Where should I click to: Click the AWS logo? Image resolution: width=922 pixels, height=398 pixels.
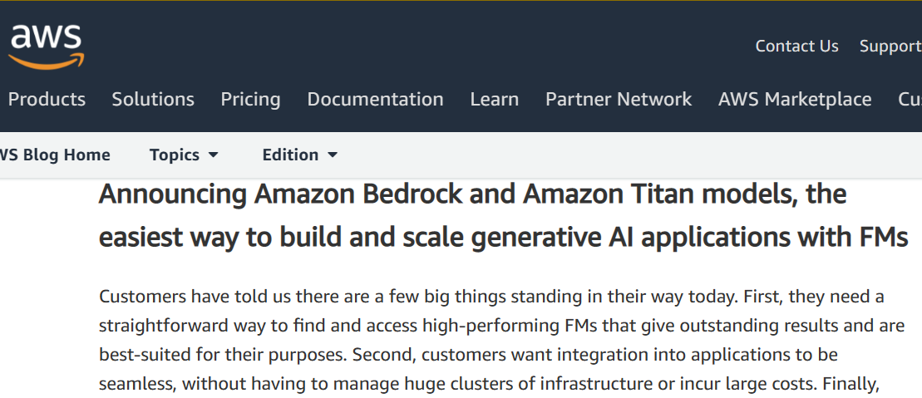click(x=46, y=47)
